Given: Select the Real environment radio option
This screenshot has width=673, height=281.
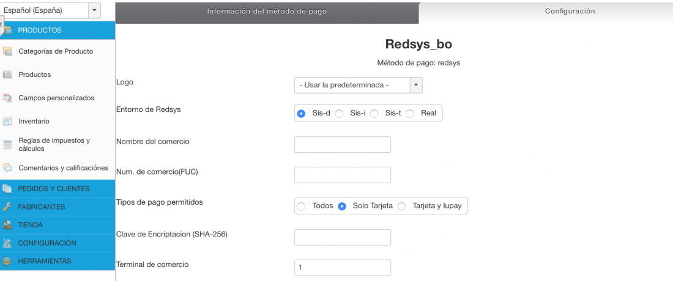Looking at the screenshot, I should point(410,114).
